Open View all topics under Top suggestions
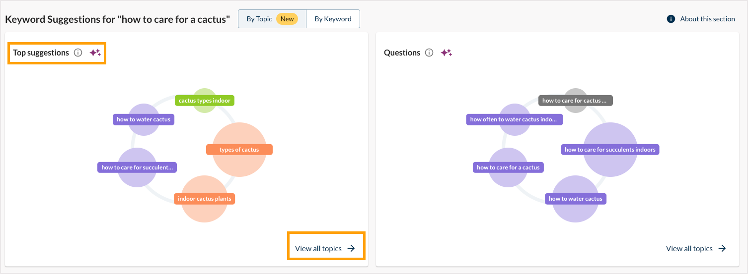This screenshot has height=274, width=748. coord(318,248)
